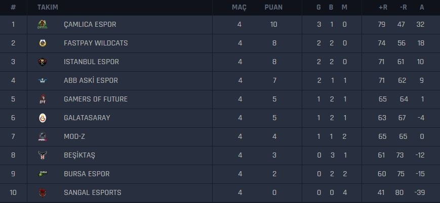Select the GALATASARAY team name
The width and height of the screenshot is (440, 203).
[87, 118]
